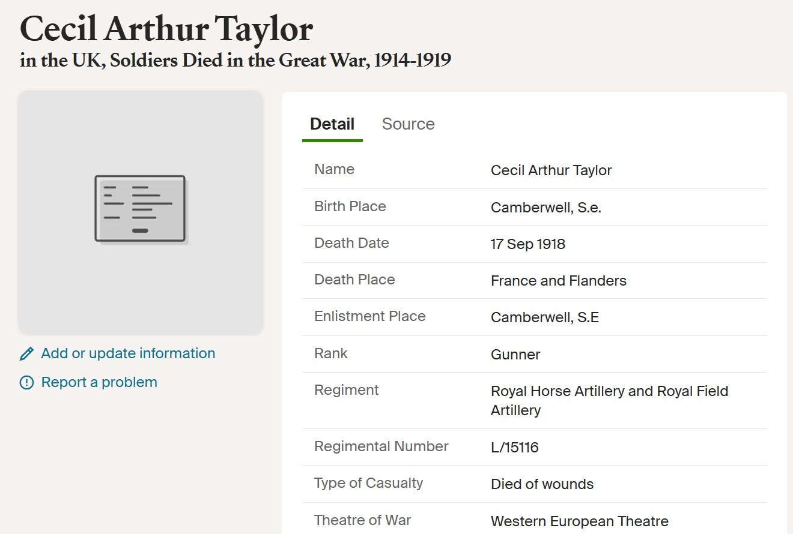Select the Death Date value 17 Sep 1918
793x534 pixels.
click(x=528, y=244)
